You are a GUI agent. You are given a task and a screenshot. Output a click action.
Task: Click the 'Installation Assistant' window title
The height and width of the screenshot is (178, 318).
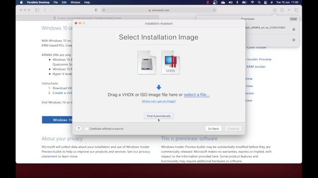point(159,23)
